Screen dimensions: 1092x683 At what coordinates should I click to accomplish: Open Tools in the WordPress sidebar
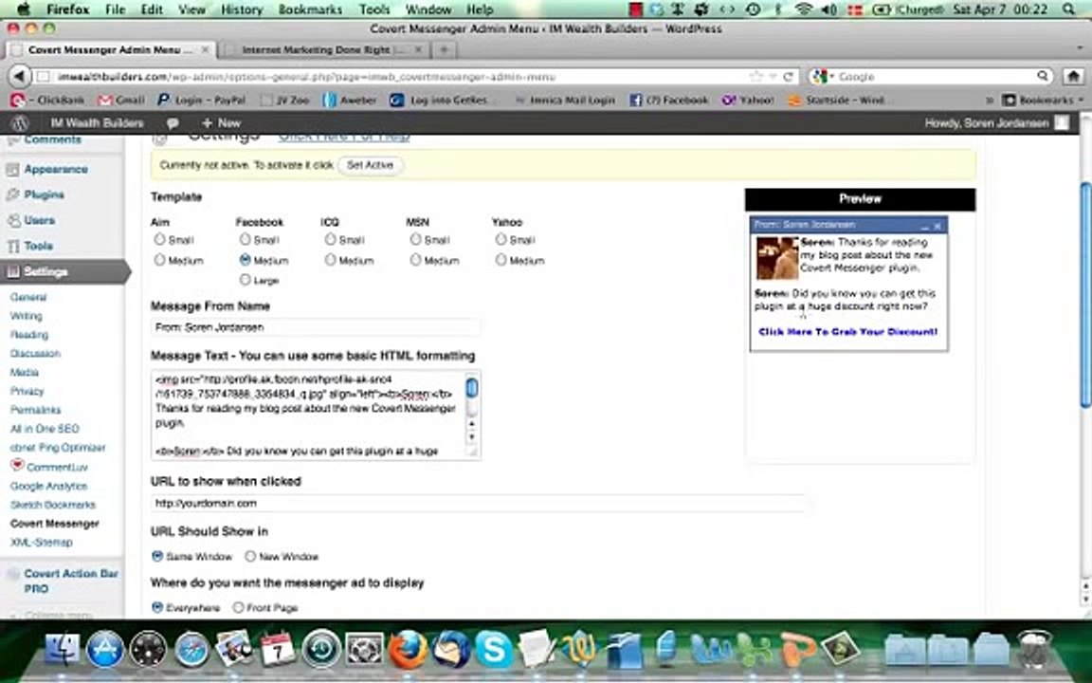[x=38, y=246]
